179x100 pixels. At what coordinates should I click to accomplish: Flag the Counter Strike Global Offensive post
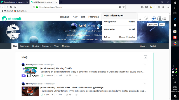(x=145, y=84)
